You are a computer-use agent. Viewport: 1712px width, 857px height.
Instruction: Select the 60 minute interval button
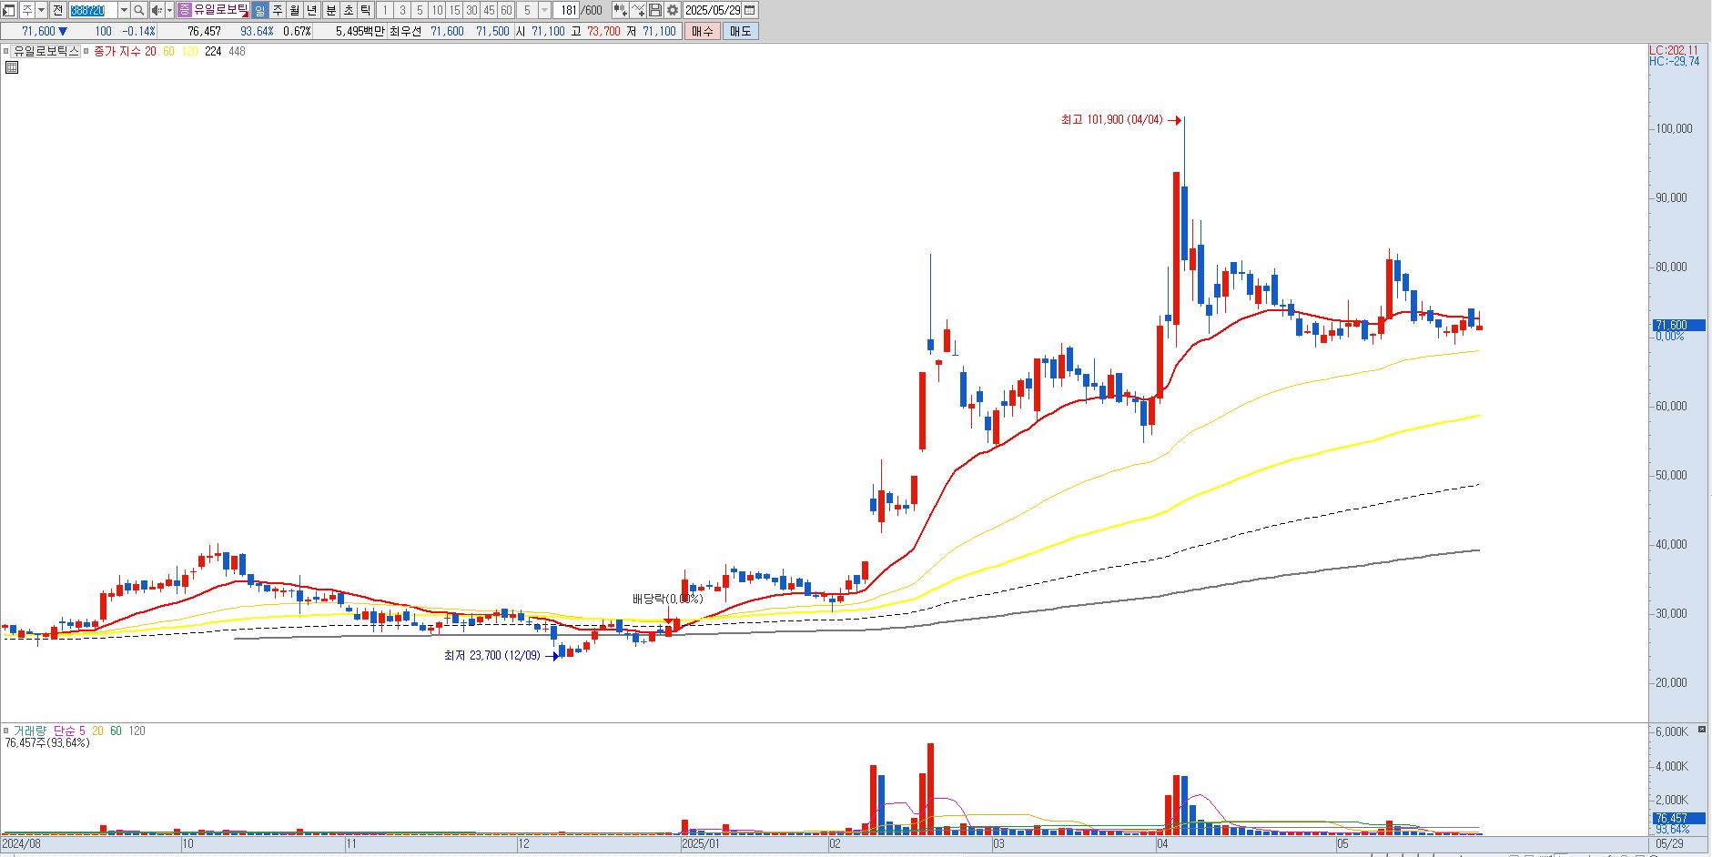tap(506, 10)
